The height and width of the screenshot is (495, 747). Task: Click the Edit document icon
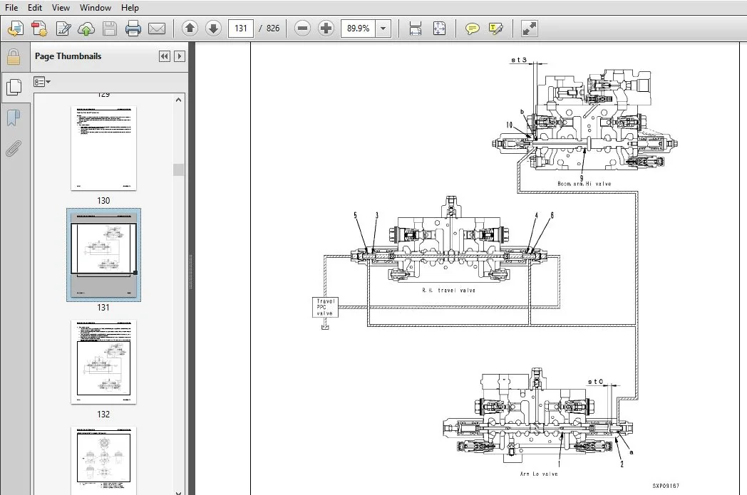pyautogui.click(x=63, y=28)
